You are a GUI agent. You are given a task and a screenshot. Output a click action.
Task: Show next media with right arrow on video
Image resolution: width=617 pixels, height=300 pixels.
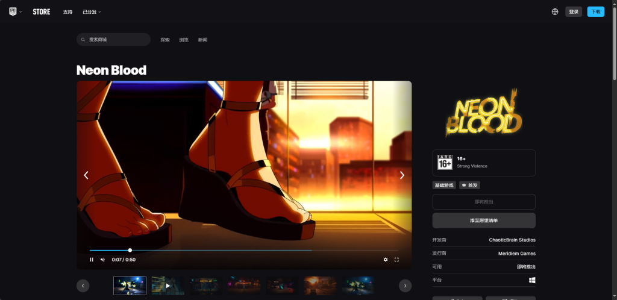click(x=402, y=175)
